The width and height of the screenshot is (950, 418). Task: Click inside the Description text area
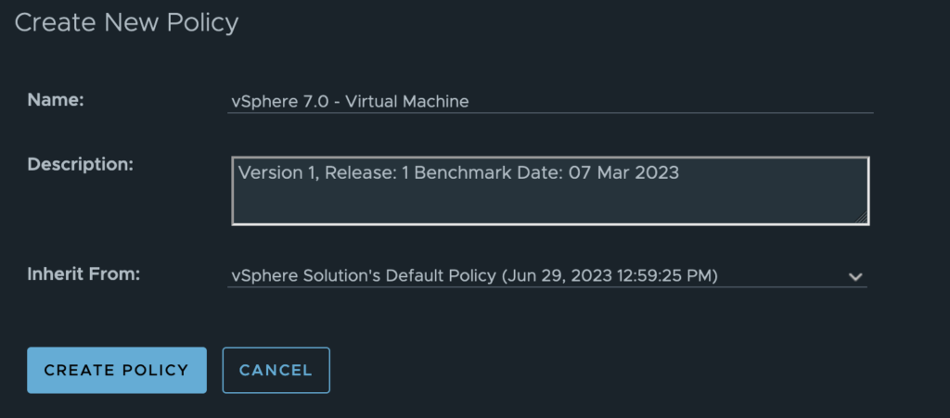549,191
